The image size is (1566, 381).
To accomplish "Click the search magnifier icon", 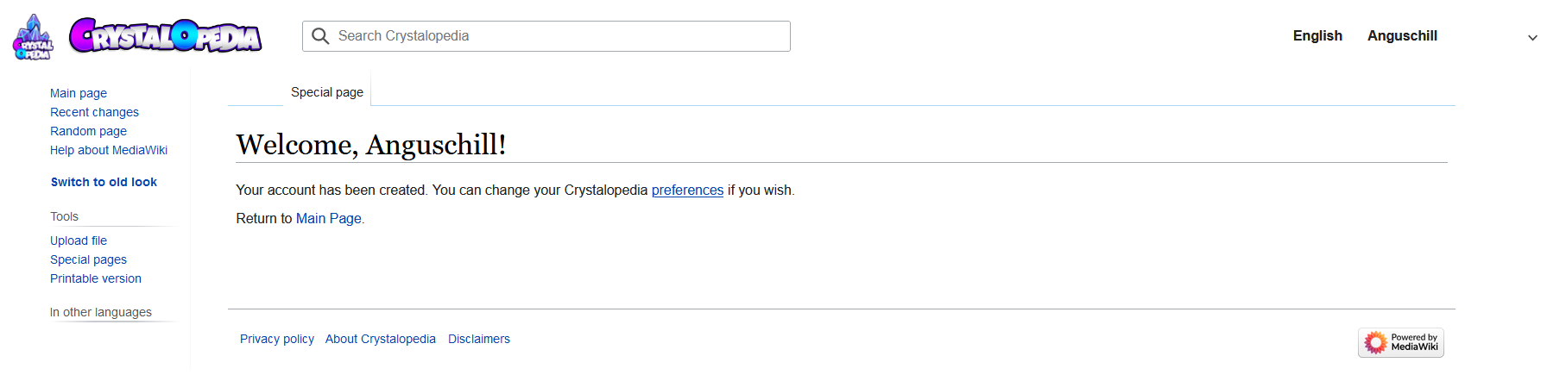I will tap(320, 36).
